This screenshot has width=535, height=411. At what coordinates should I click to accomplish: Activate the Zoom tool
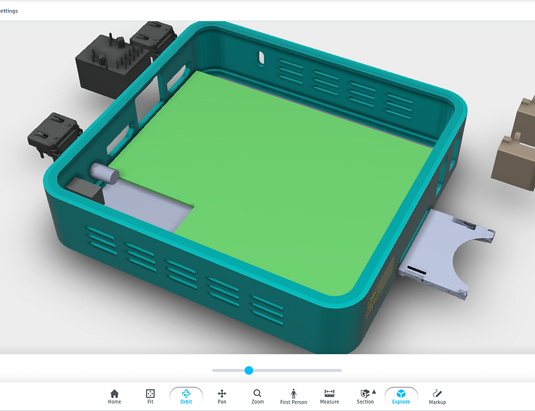pos(258,396)
